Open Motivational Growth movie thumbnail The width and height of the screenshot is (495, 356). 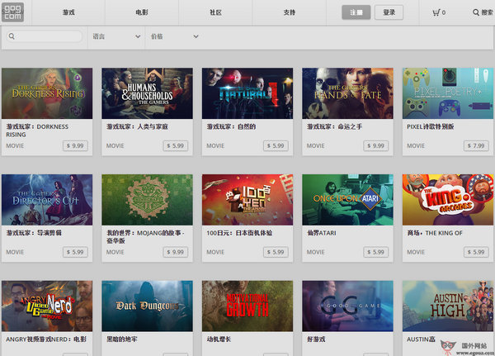tap(247, 306)
